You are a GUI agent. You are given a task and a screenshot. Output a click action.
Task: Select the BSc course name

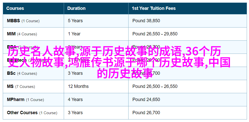pyautogui.click(x=11, y=73)
